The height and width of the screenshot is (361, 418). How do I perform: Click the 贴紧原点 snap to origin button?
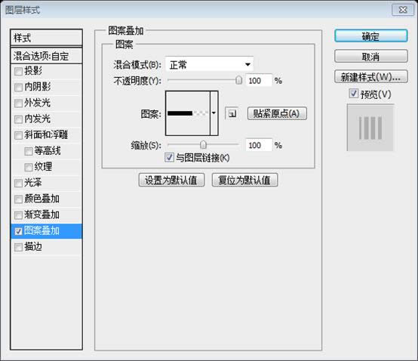click(277, 114)
